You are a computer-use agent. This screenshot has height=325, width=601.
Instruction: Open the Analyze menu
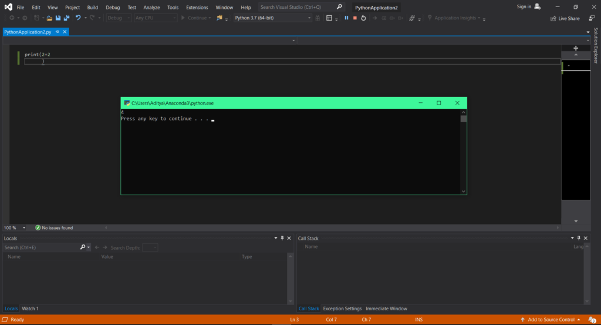pos(151,7)
